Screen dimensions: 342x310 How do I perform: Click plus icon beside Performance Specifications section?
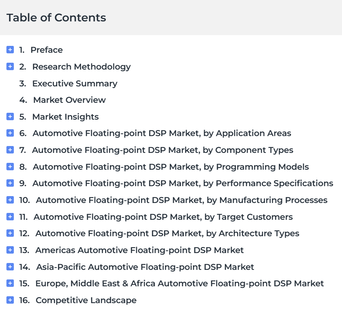point(10,183)
